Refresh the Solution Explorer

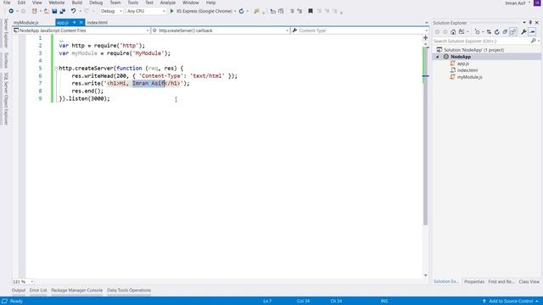(x=497, y=32)
